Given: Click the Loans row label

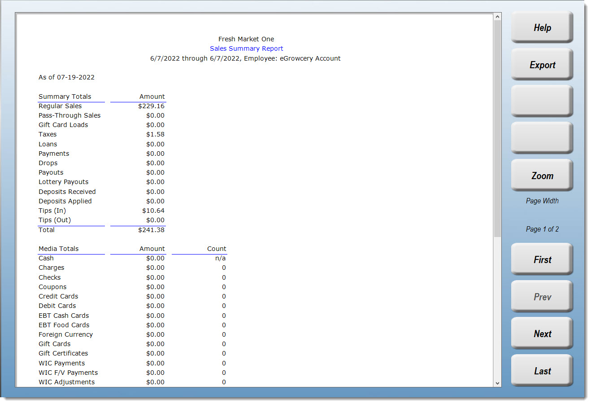Looking at the screenshot, I should click(x=48, y=144).
